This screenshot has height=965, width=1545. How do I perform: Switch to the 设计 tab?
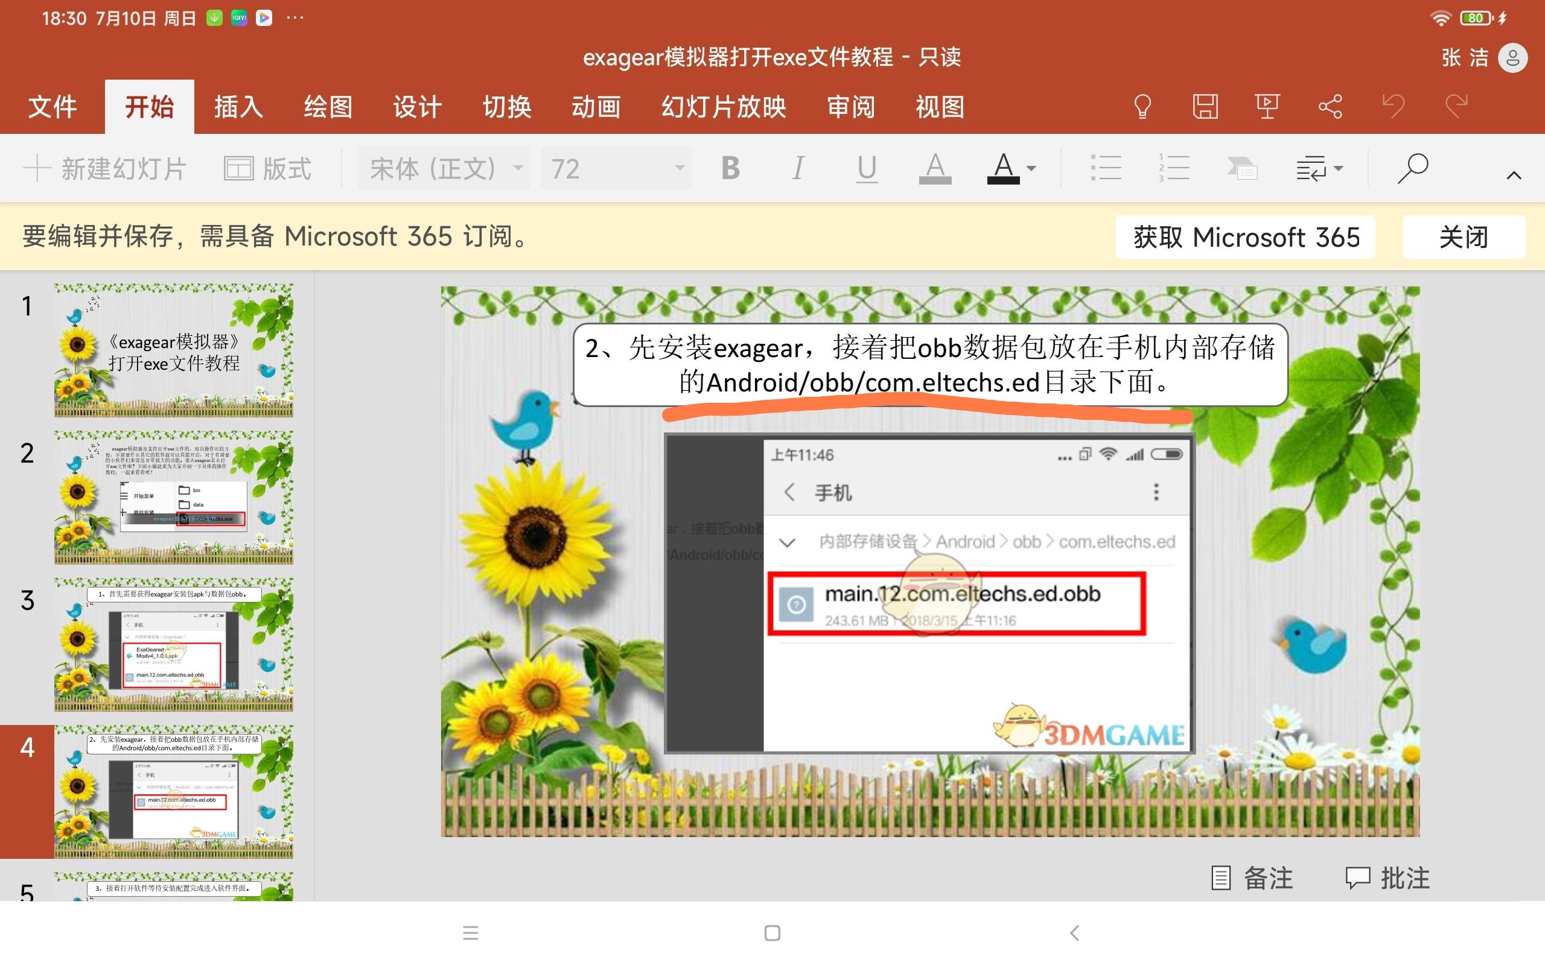click(x=417, y=107)
